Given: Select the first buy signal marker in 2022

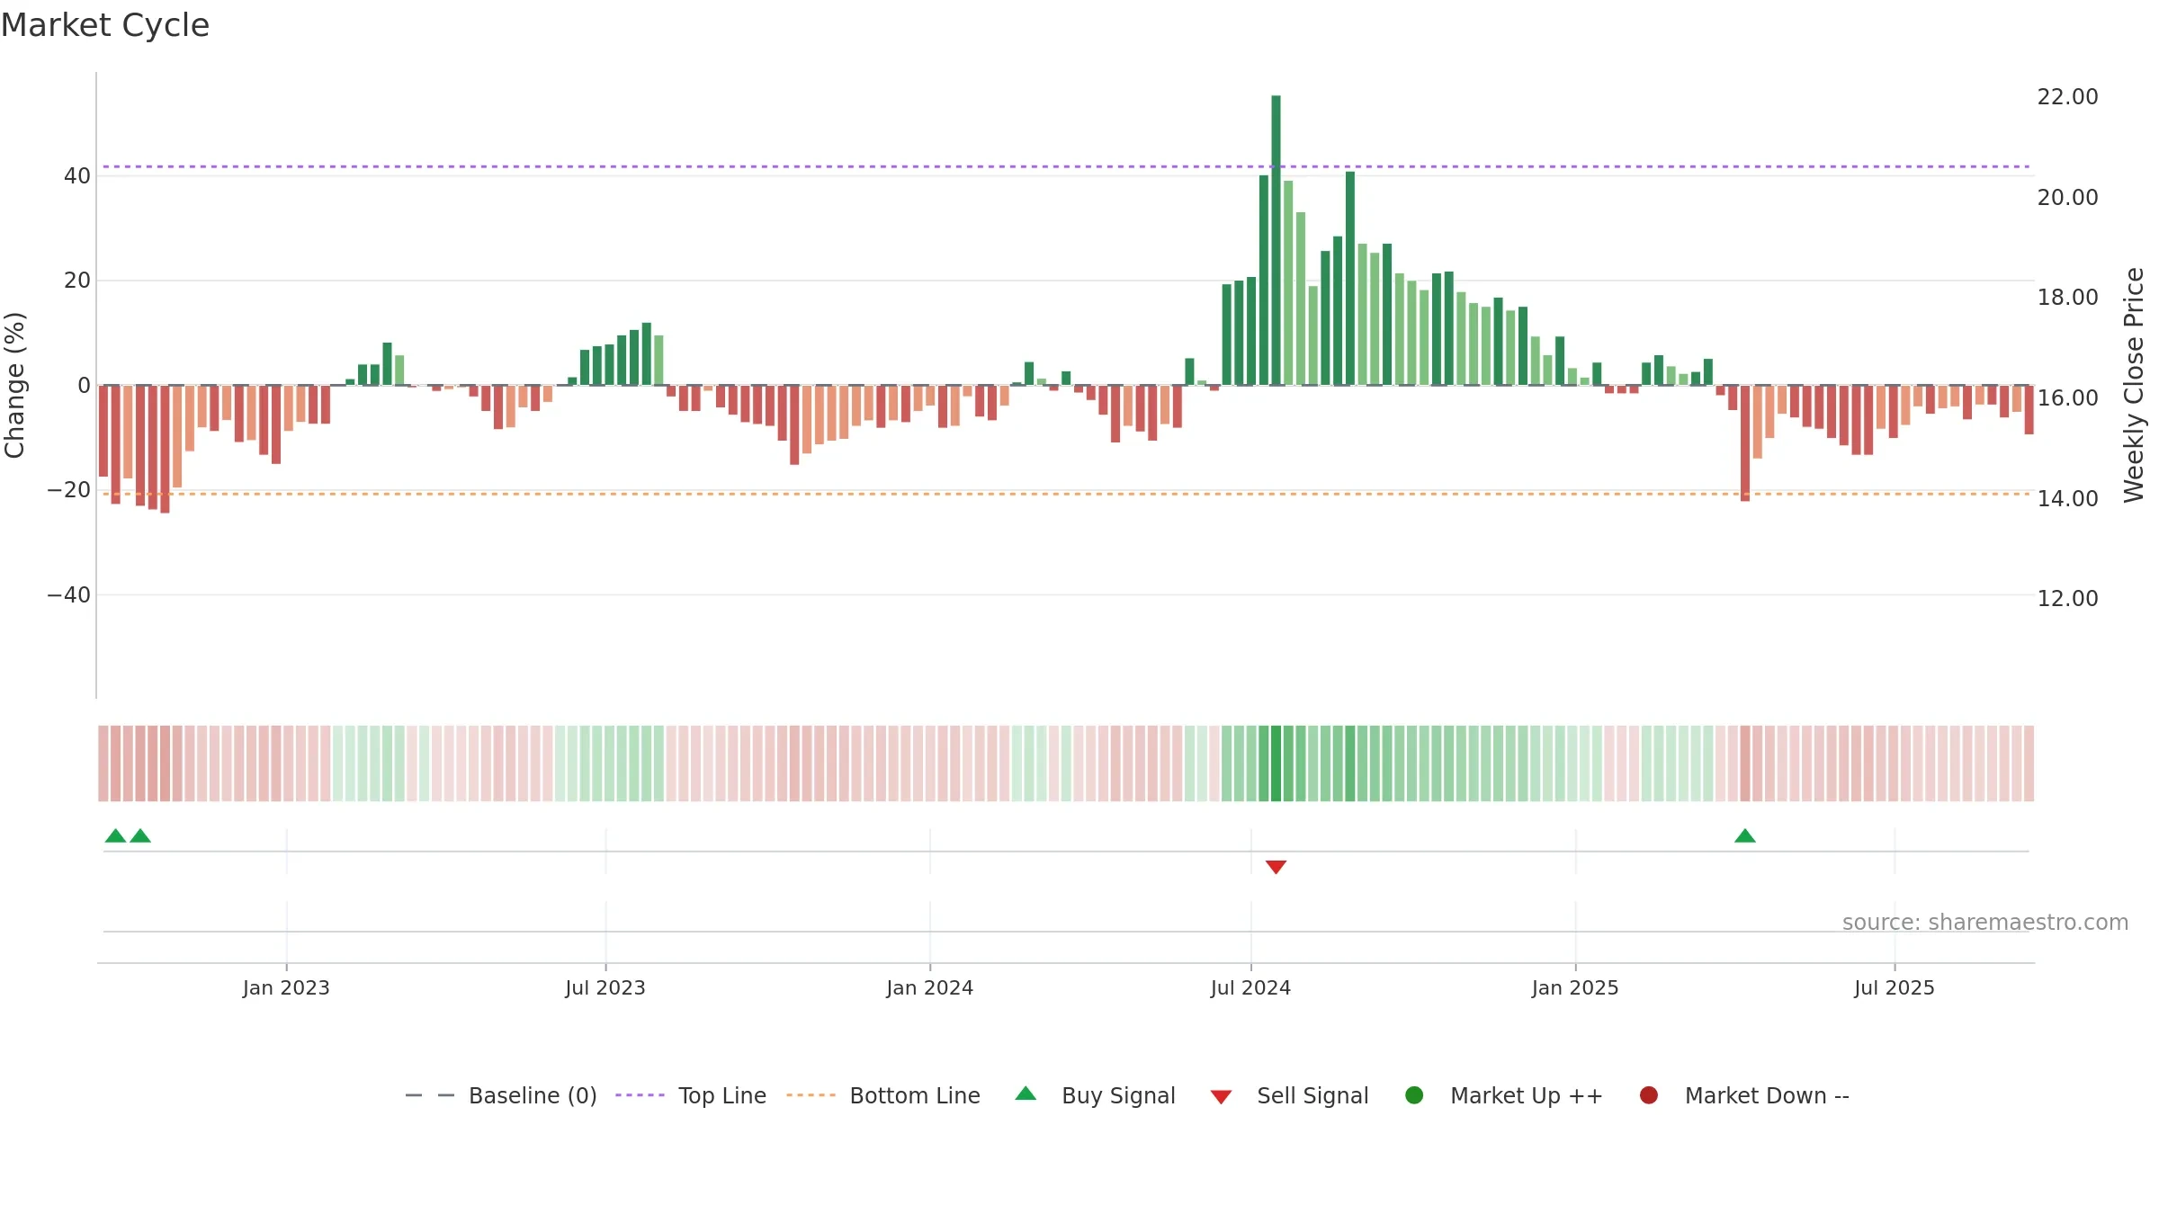Looking at the screenshot, I should 116,836.
